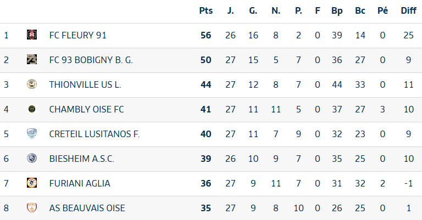Image resolution: width=422 pixels, height=220 pixels.
Task: Open the FC 93 BOBIGNY B. G. link
Action: tap(91, 60)
